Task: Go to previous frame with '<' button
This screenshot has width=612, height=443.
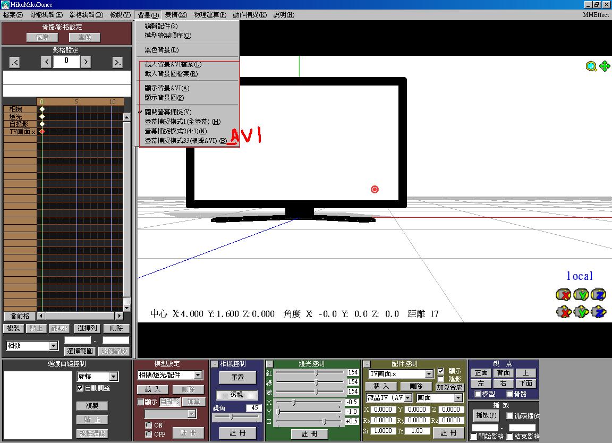Action: [x=46, y=62]
